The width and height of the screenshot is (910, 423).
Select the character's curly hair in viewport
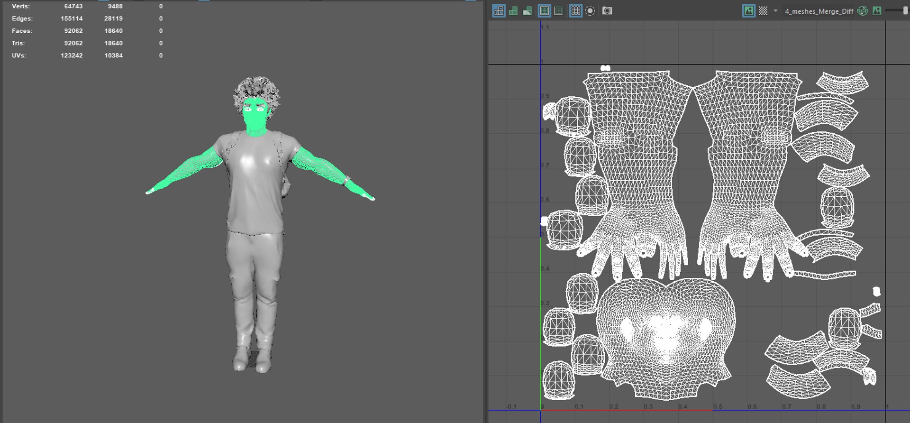256,88
